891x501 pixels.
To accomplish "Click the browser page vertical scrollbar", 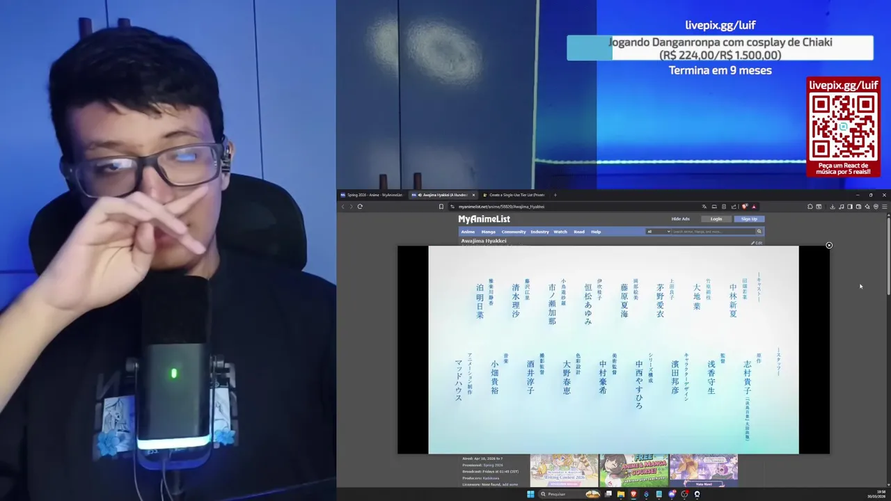I will (888, 257).
